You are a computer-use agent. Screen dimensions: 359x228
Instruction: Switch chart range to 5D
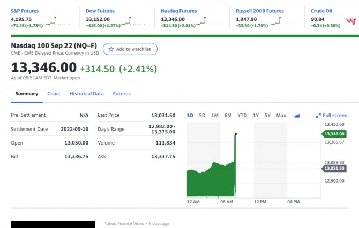pyautogui.click(x=202, y=115)
